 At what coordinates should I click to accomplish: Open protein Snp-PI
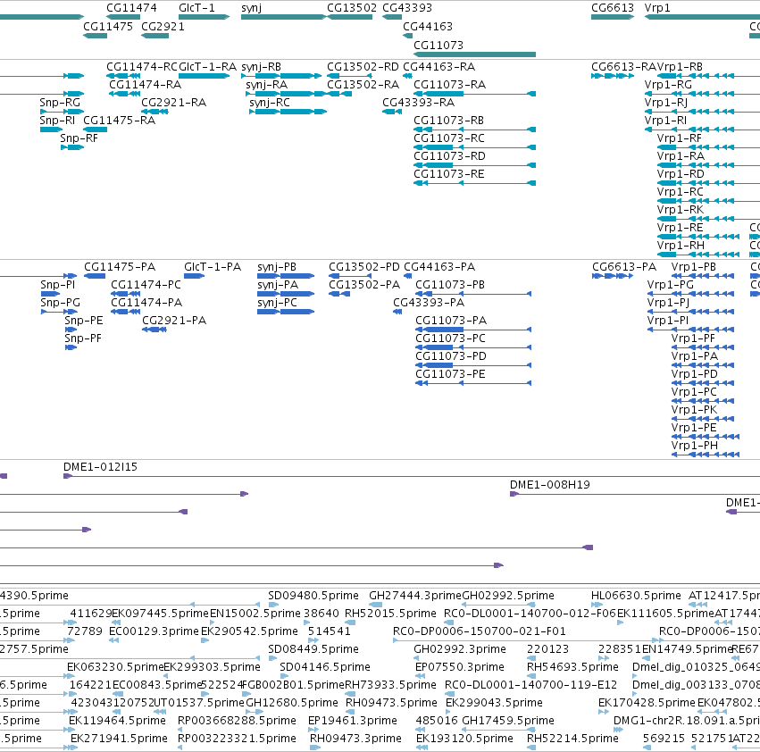pos(58,286)
